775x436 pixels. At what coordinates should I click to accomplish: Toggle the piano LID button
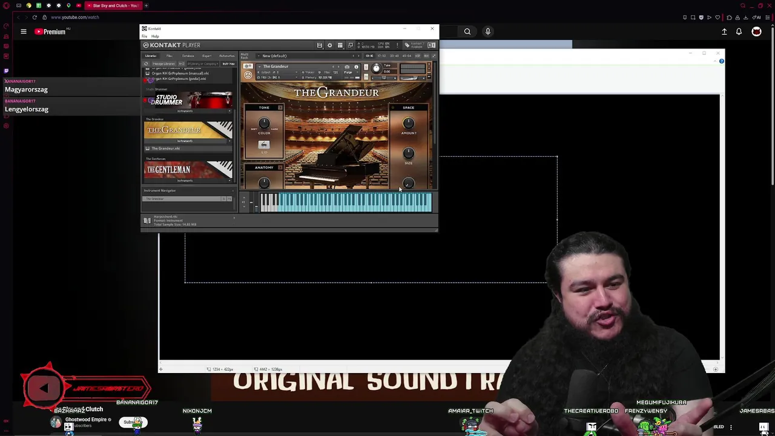point(264,145)
